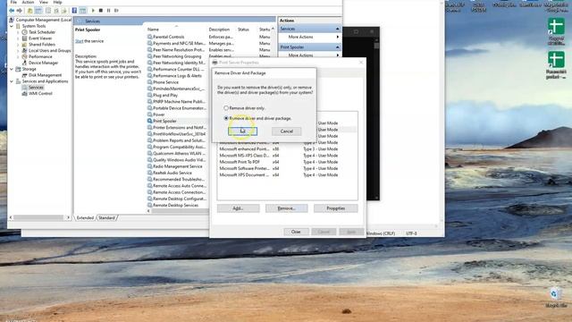
Task: Click the Remove... button in Print Server Properties
Action: coord(286,208)
